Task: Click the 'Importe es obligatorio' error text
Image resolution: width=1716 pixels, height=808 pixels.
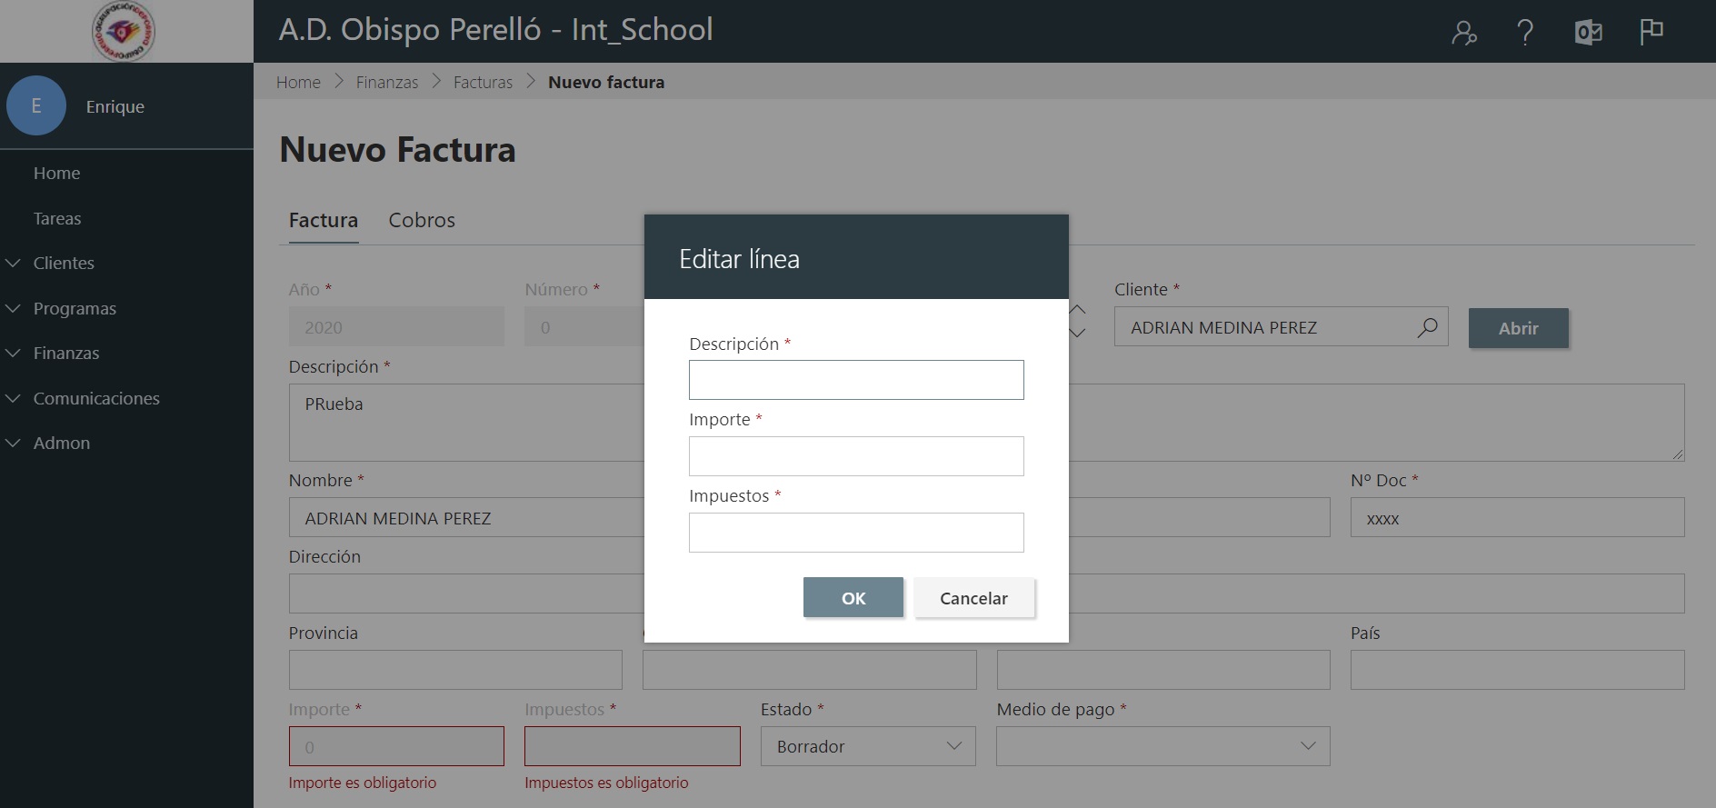Action: pyautogui.click(x=363, y=783)
